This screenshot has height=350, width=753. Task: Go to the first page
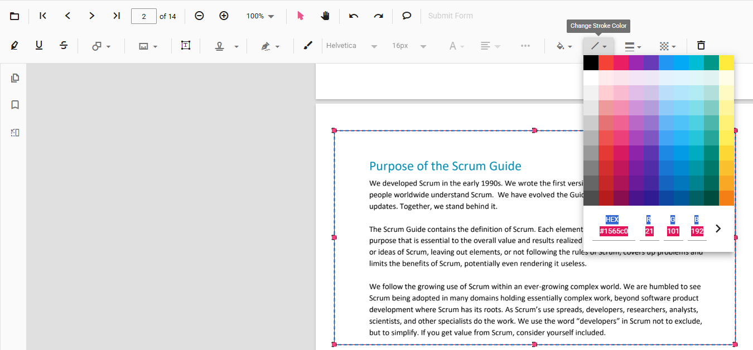[43, 16]
